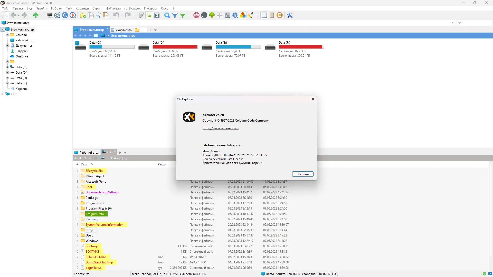Click the Cut scissors icon
This screenshot has height=277, width=493.
98,15
